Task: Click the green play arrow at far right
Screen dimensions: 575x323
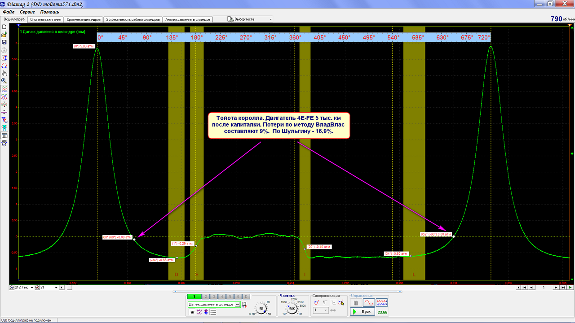Action: (570, 287)
